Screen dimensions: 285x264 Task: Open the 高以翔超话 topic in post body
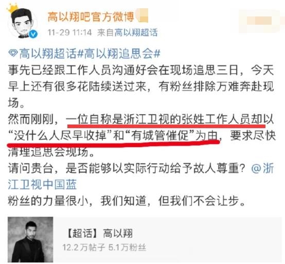pyautogui.click(x=48, y=54)
